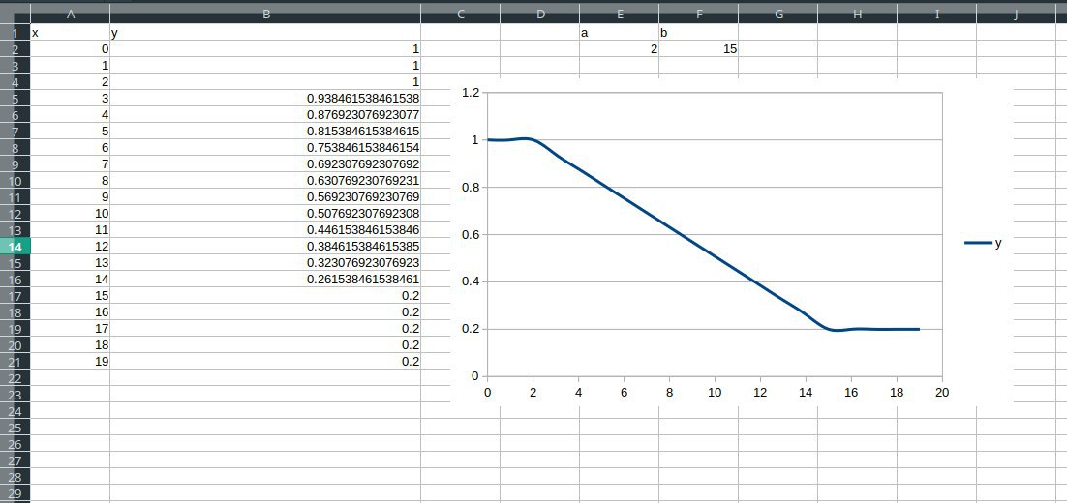Viewport: 1067px width, 503px height.
Task: Click the Select All corner box
Action: (x=15, y=14)
